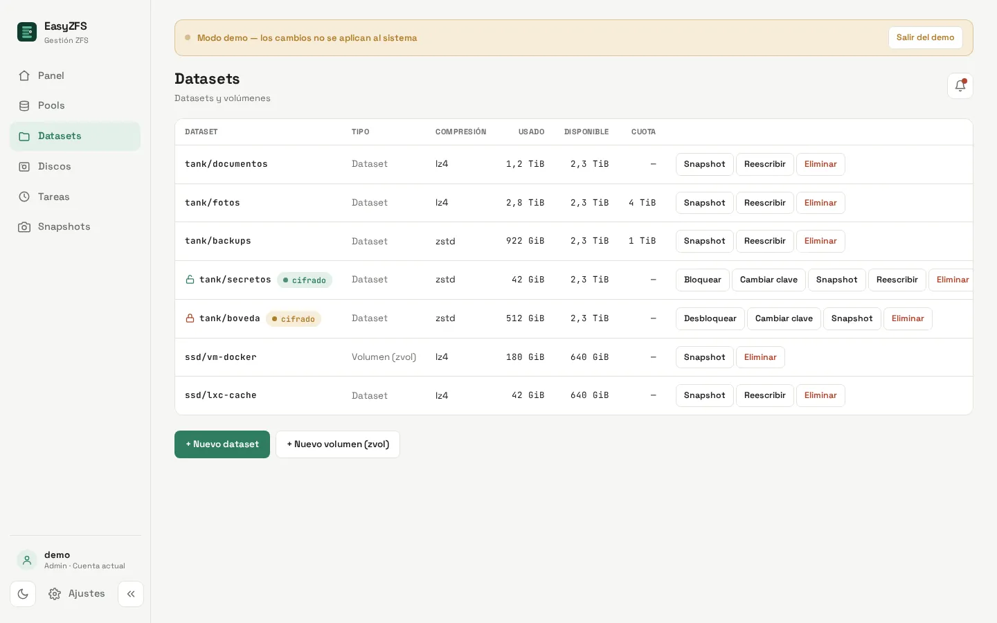
Task: Take Snapshot of ssd/vm-docker
Action: tap(704, 357)
